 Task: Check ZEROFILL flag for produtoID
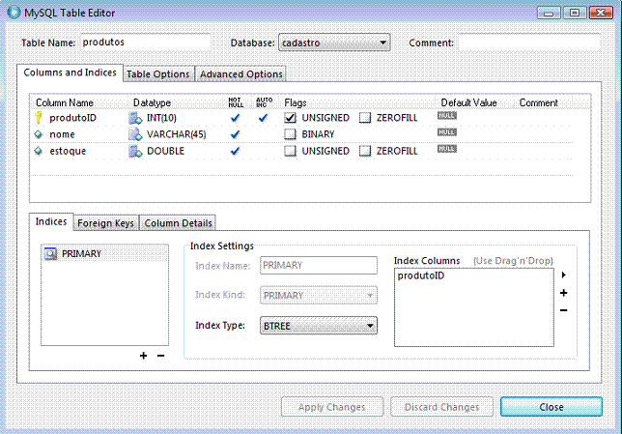coord(365,118)
